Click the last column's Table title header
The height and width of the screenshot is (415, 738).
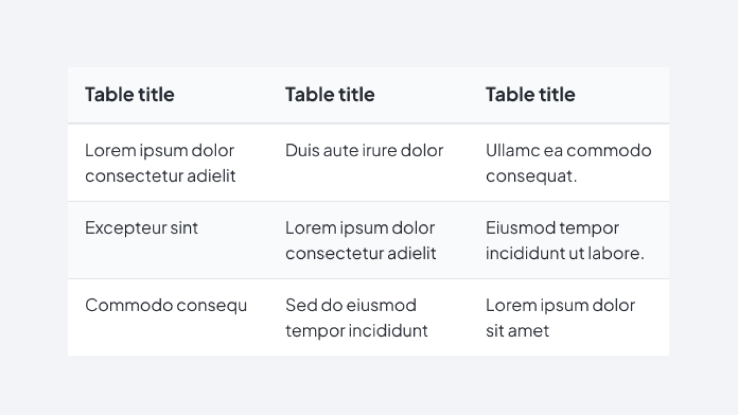530,95
